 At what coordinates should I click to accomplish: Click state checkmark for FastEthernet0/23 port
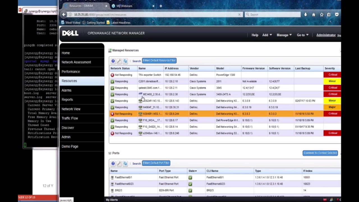190,184
